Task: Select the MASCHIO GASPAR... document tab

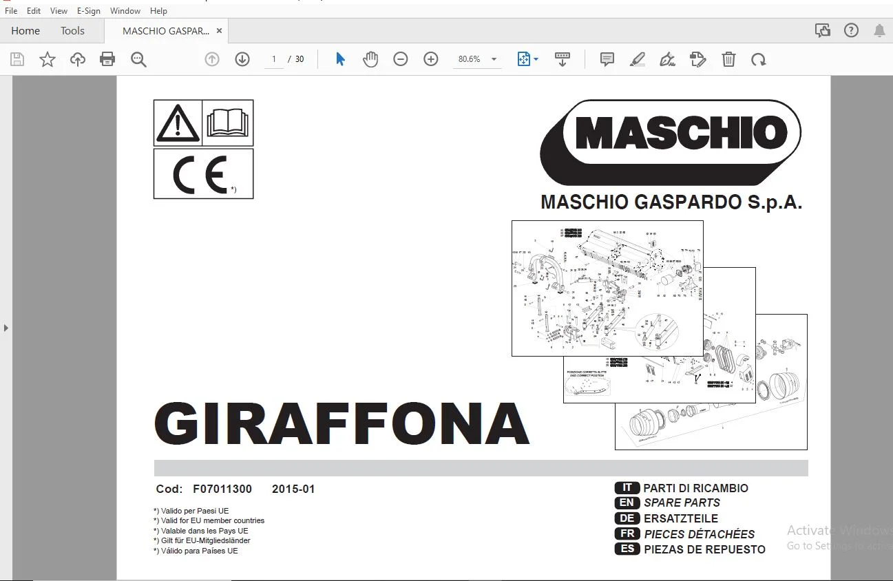Action: point(165,31)
